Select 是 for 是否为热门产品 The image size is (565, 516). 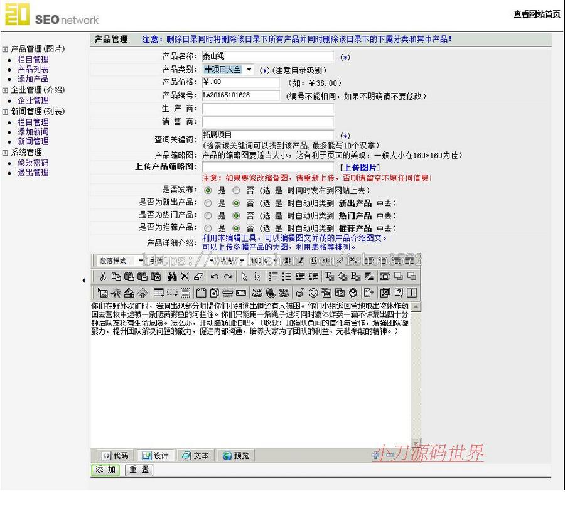point(208,215)
